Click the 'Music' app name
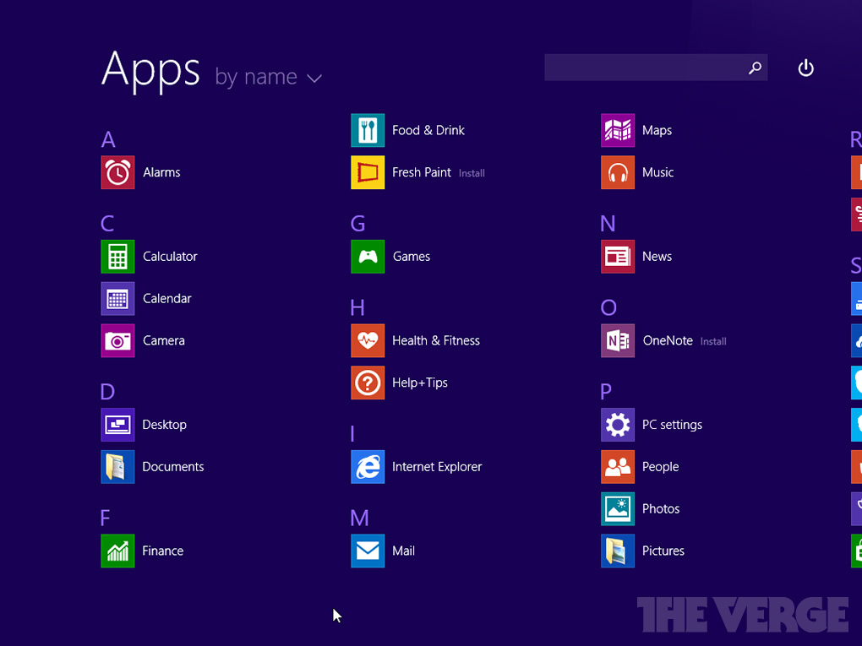Image resolution: width=862 pixels, height=646 pixels. (658, 172)
